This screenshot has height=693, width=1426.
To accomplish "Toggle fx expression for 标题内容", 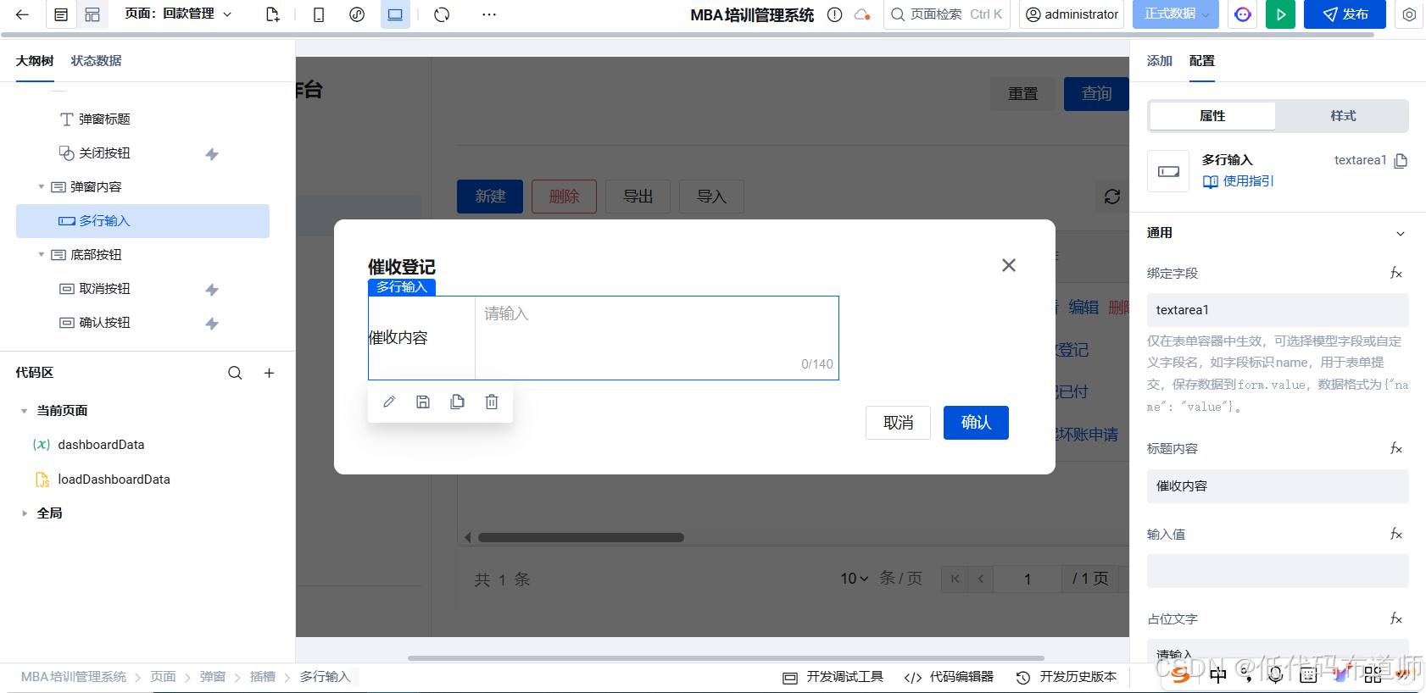I will coord(1396,448).
